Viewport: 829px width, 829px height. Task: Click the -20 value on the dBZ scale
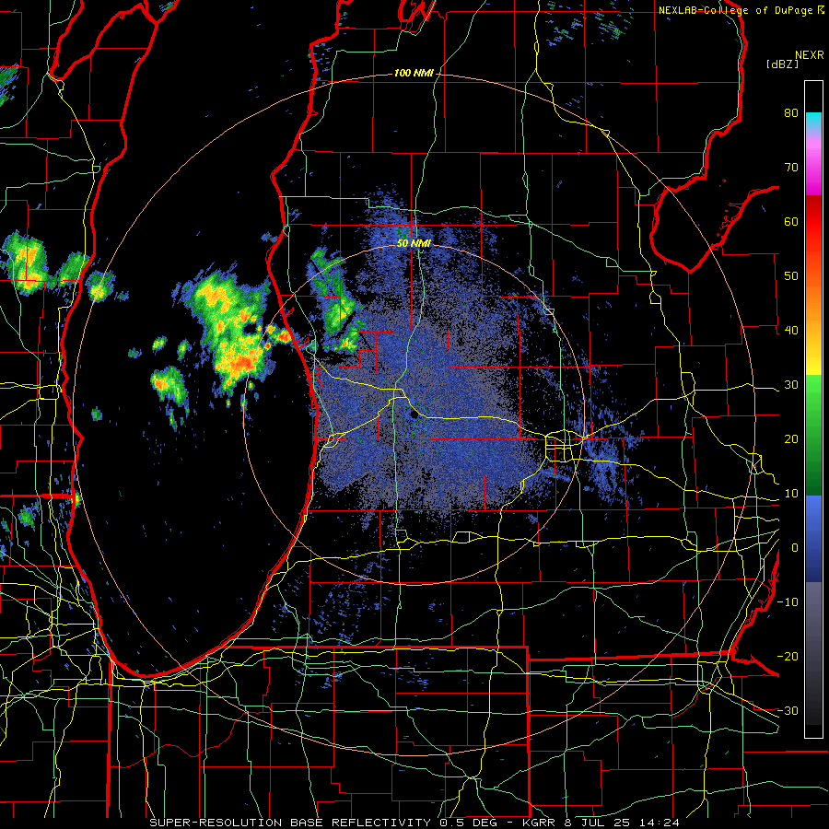[788, 656]
